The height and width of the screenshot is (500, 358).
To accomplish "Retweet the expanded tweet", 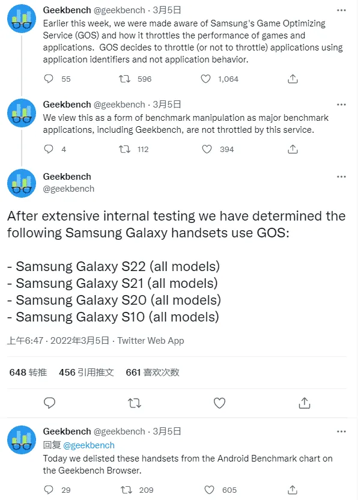I will coord(135,403).
